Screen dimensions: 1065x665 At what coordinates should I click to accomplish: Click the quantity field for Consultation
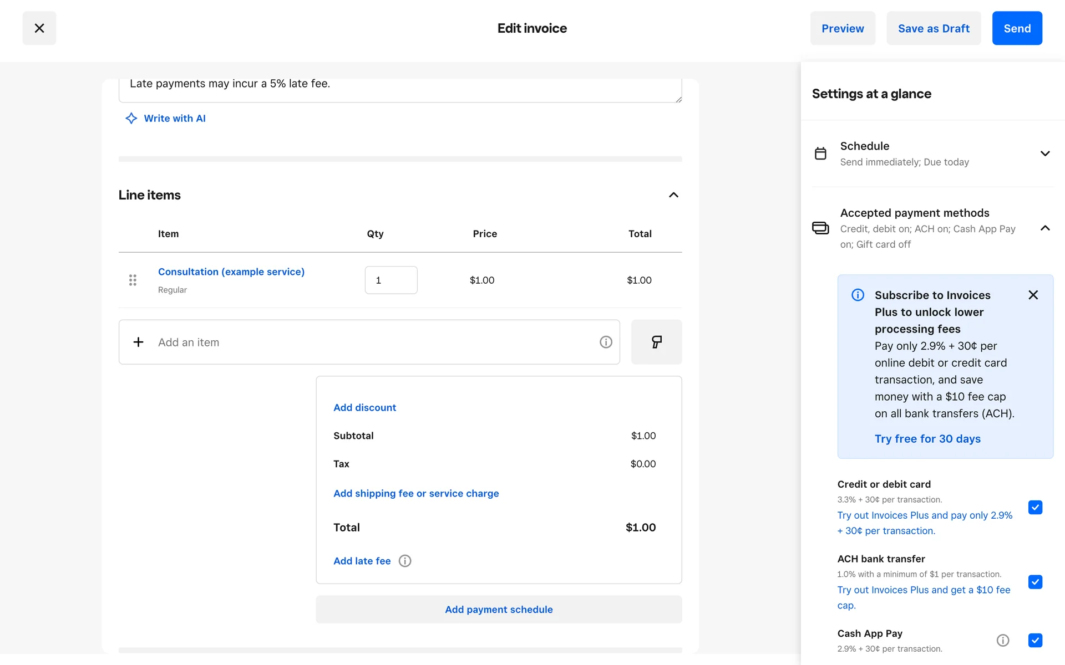pos(391,280)
